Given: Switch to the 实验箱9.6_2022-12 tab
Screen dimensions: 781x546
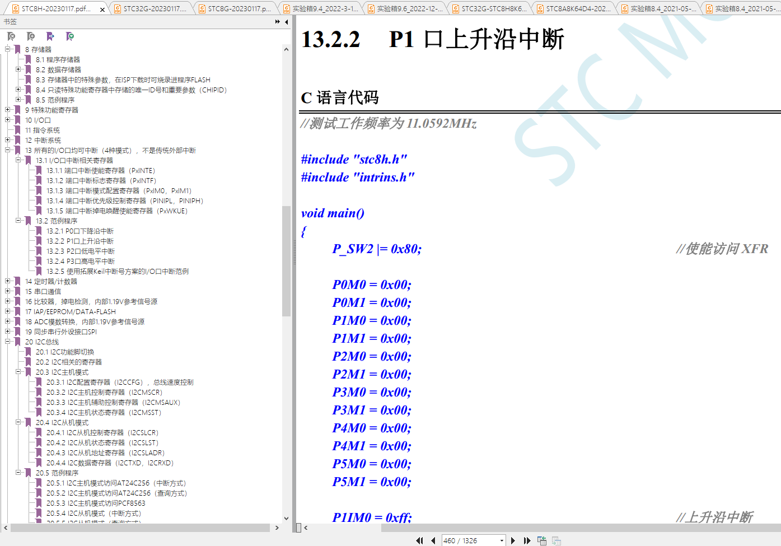Looking at the screenshot, I should coord(405,9).
